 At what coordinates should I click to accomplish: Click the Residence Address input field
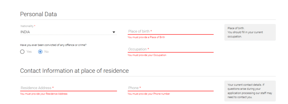coord(69,88)
